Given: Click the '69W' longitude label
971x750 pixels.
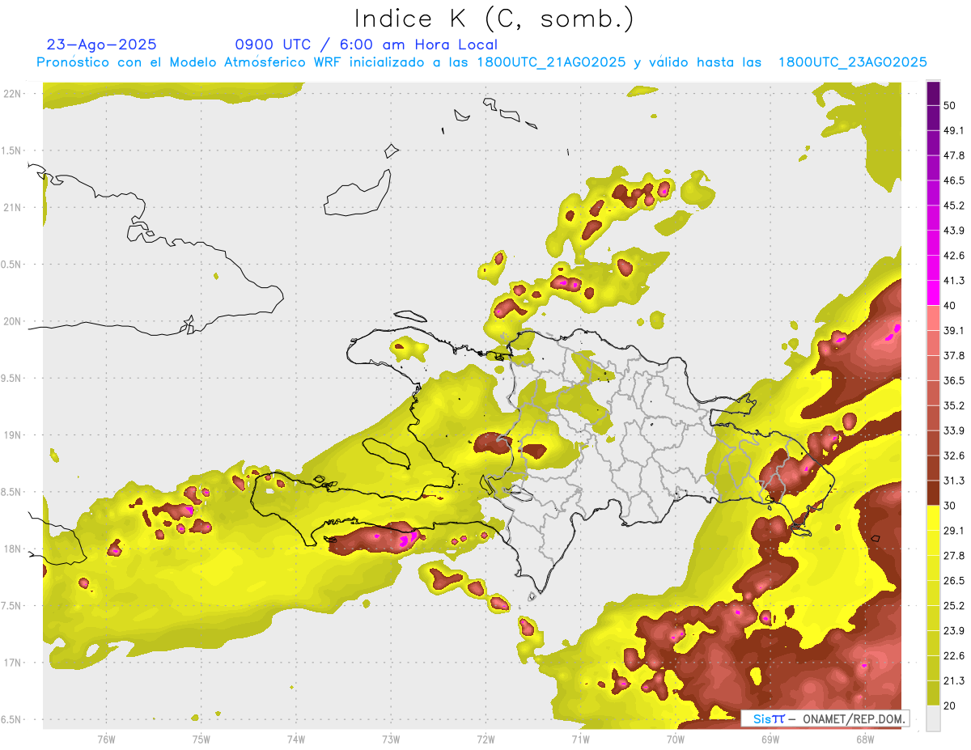Looking at the screenshot, I should [770, 739].
